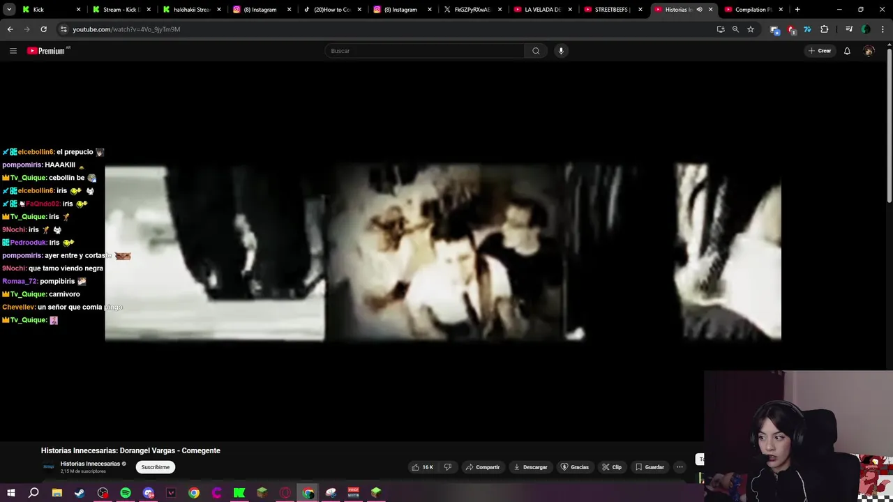Dislike the video with thumbs down

click(x=448, y=467)
